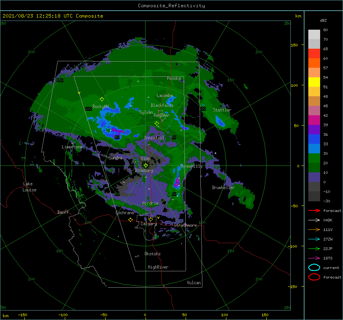The image size is (343, 320).
Task: Click the Composite_Reflectivity title text
Action: coord(171,6)
